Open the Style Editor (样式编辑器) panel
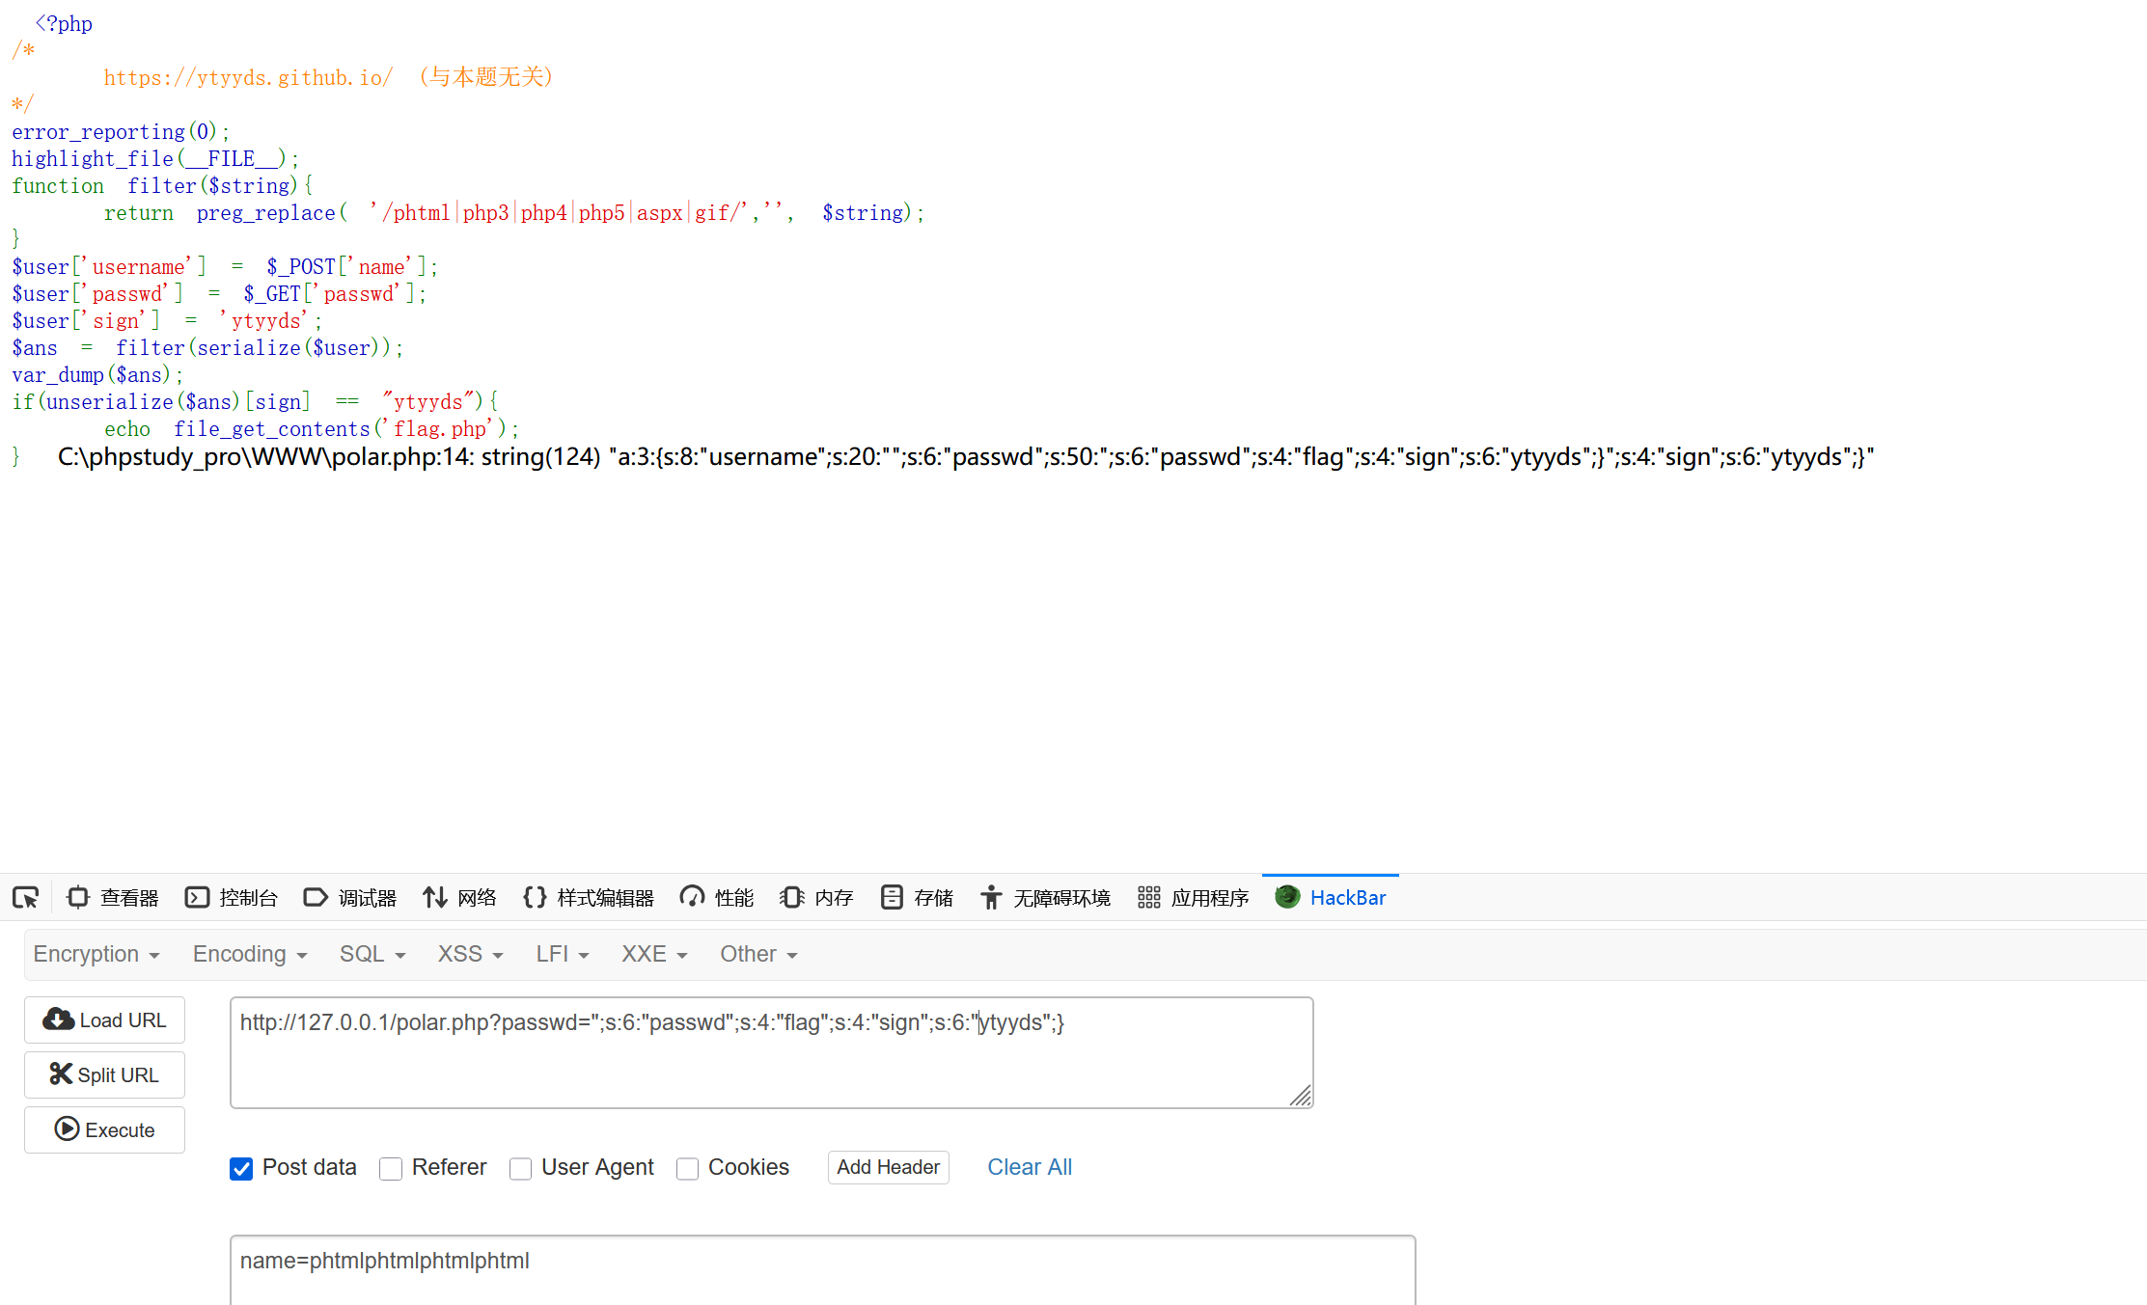Viewport: 2147px width, 1305px height. point(589,898)
